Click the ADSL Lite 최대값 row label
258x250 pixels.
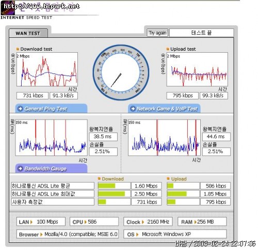click(x=53, y=194)
